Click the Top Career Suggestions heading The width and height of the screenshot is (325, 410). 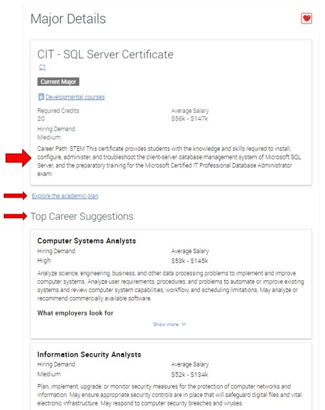click(x=82, y=217)
